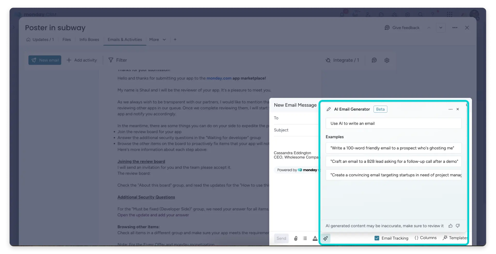496x254 pixels.
Task: Go to next item with down chevron
Action: pyautogui.click(x=441, y=28)
